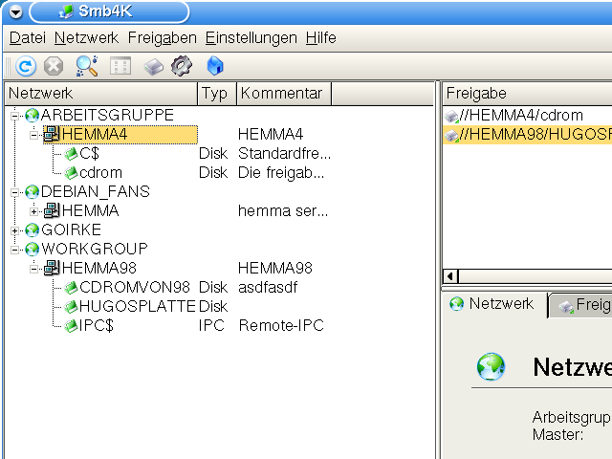Collapse the HEMMA4 host node
Screen dimensions: 612x459
pyautogui.click(x=34, y=135)
